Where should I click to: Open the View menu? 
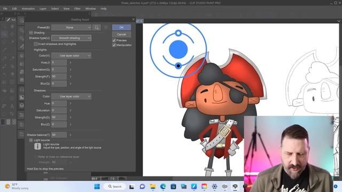click(66, 9)
